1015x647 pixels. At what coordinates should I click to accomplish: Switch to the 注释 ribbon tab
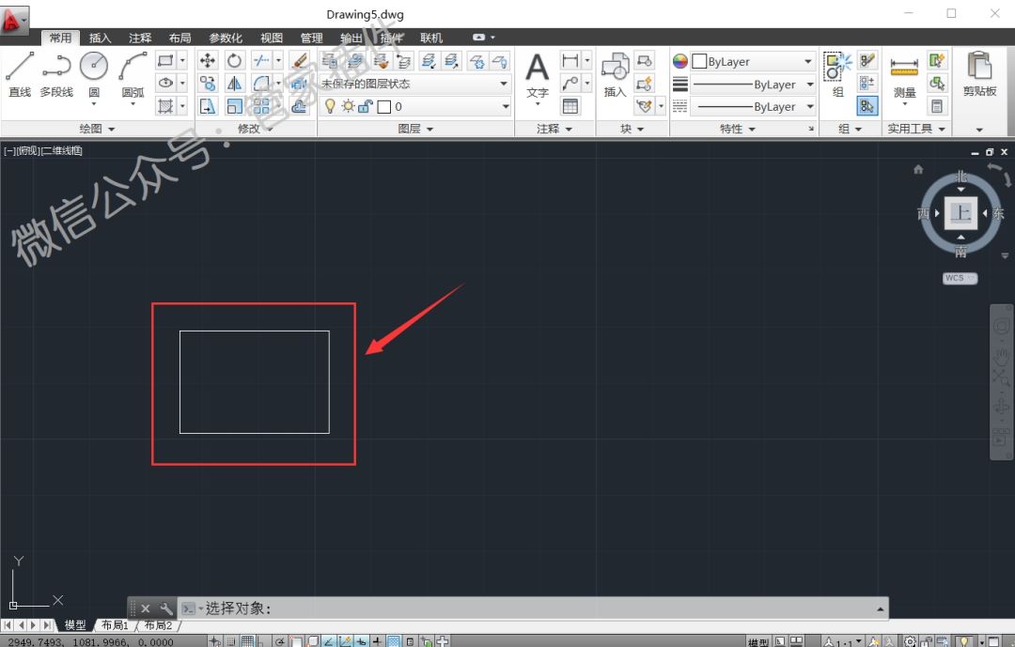(x=140, y=38)
